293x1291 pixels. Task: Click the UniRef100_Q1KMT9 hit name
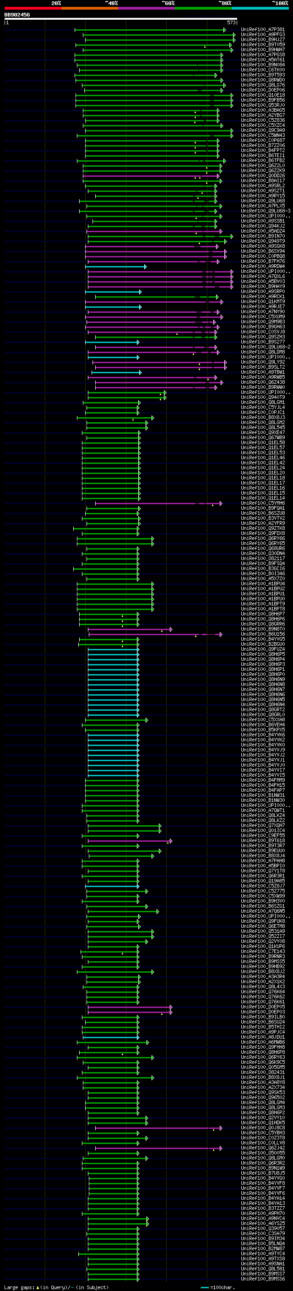263,302
